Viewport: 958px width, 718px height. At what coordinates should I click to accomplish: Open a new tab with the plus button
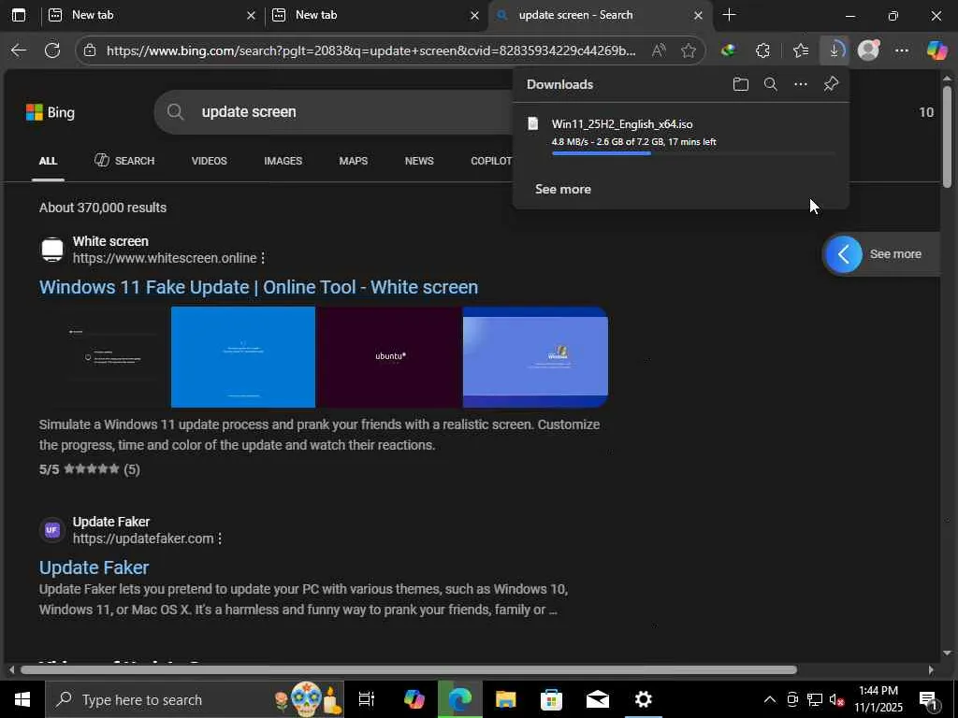click(x=729, y=15)
